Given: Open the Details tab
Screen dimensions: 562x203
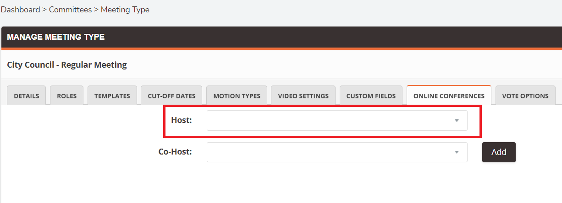Looking at the screenshot, I should [27, 96].
